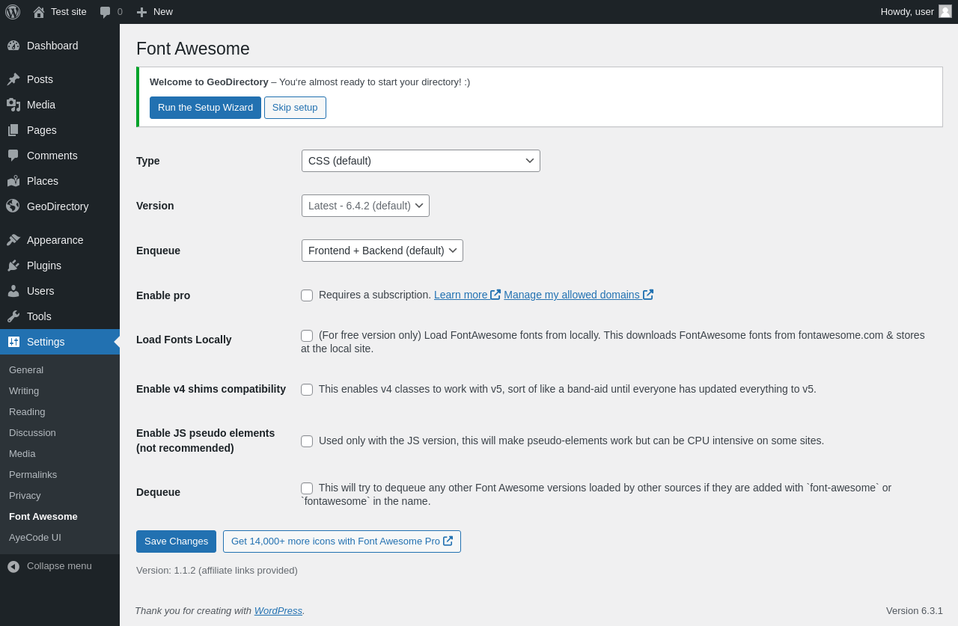Click Get 14,000+ more icons button
Screen dimensions: 958x626
342,541
